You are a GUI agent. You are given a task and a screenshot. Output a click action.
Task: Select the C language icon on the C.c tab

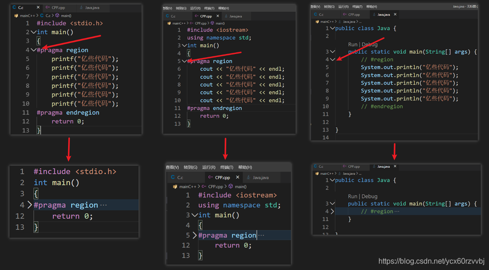tap(14, 7)
